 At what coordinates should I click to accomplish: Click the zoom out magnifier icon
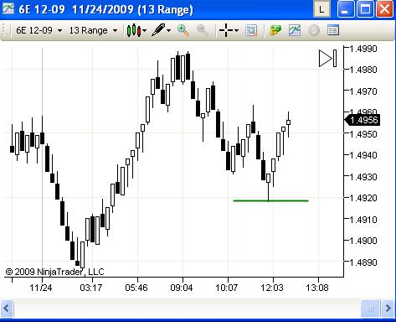[202, 30]
